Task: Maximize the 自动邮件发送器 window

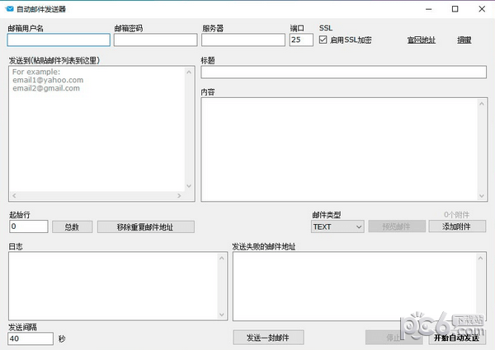Action: (x=455, y=9)
